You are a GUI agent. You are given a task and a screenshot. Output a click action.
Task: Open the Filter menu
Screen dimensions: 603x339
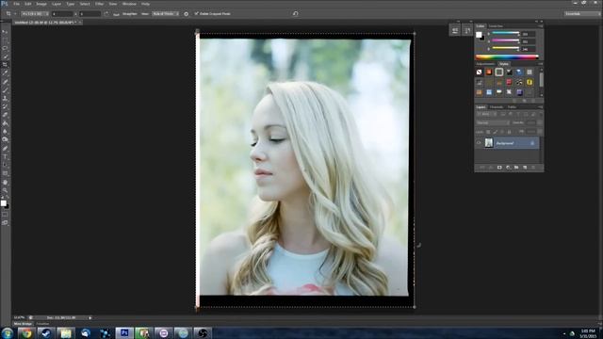coord(99,4)
